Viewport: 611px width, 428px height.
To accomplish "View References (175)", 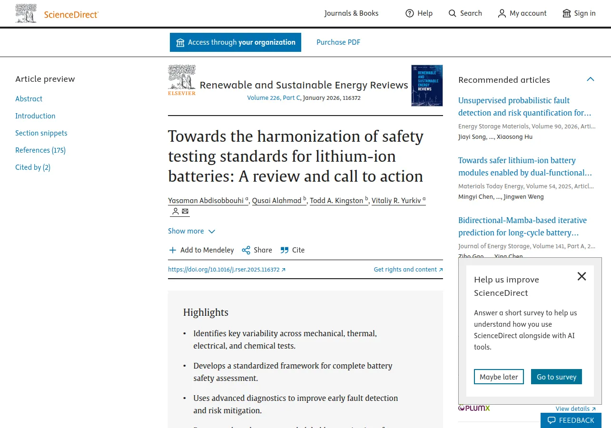I will click(40, 150).
